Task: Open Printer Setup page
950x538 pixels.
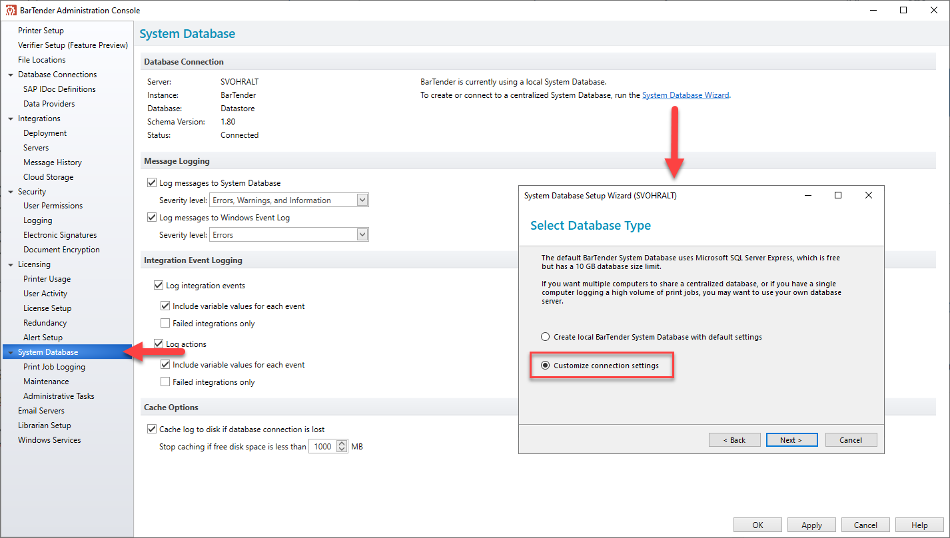Action: tap(41, 31)
